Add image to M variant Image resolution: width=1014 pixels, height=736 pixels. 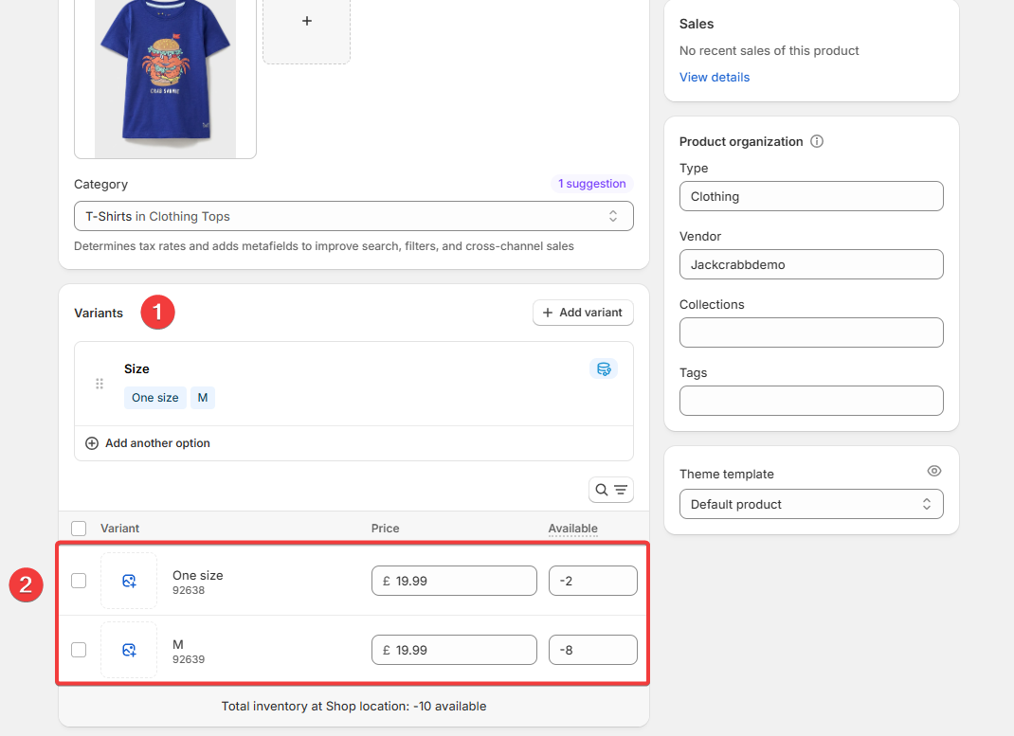click(x=129, y=650)
